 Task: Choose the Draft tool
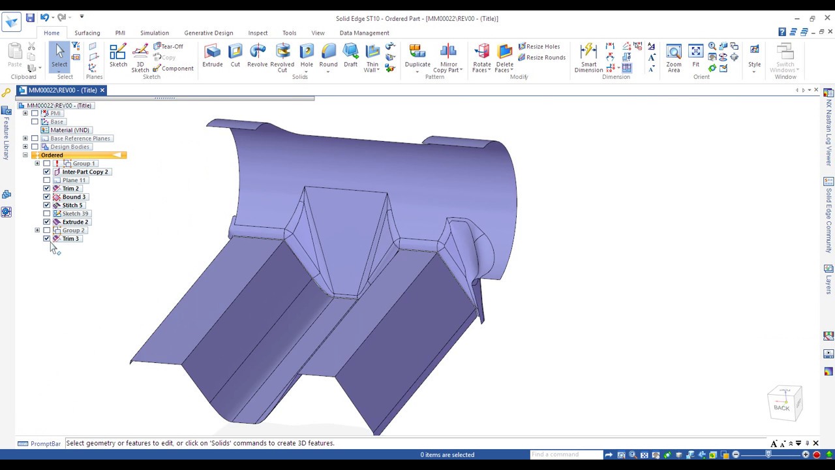[x=350, y=56]
